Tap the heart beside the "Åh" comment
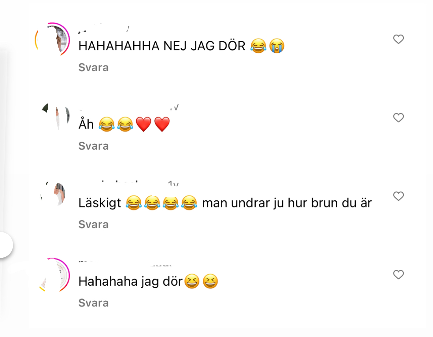Image resolution: width=433 pixels, height=337 pixels. [x=398, y=118]
